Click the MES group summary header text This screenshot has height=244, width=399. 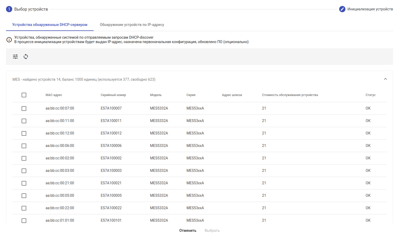pyautogui.click(x=84, y=79)
